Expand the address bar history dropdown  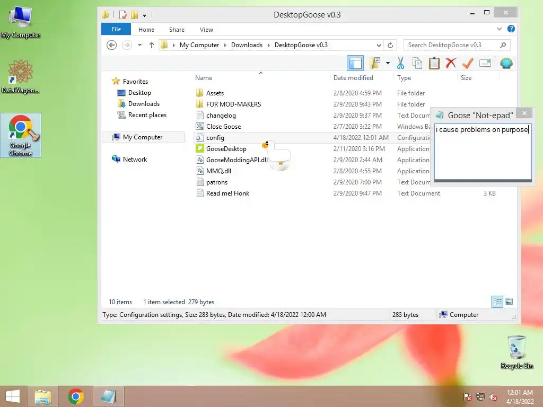(x=379, y=46)
